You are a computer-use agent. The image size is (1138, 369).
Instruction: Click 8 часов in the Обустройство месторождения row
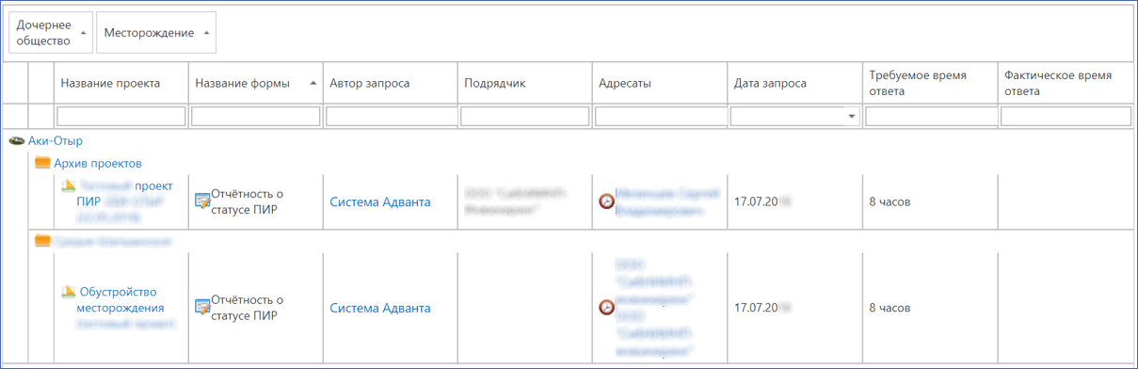pyautogui.click(x=890, y=308)
